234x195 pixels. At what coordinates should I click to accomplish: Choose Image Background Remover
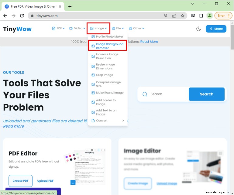click(108, 46)
